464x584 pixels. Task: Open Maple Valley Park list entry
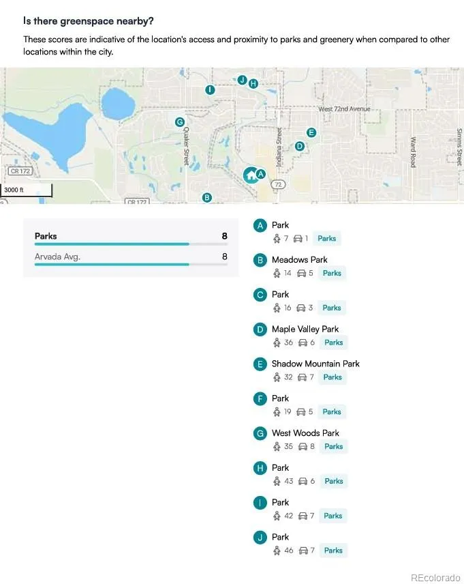(x=305, y=329)
